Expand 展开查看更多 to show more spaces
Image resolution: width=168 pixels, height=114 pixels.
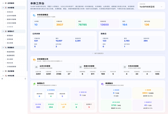[98, 53]
